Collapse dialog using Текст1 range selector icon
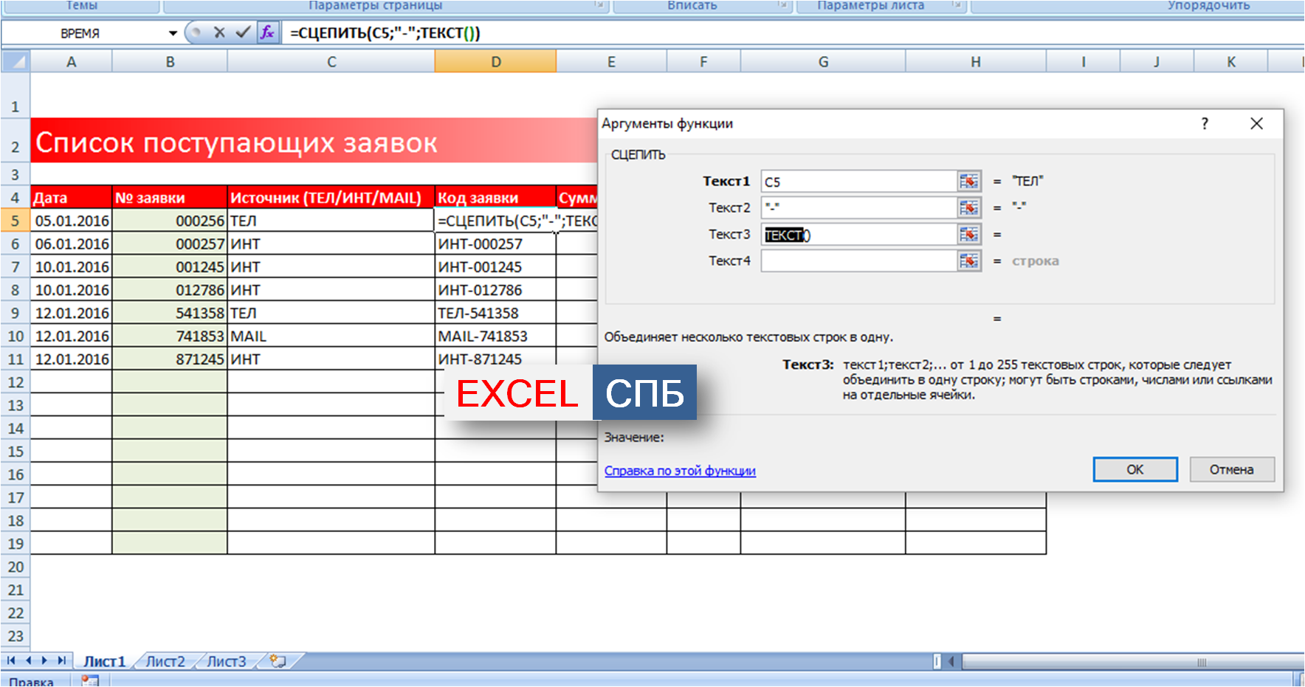Image resolution: width=1305 pixels, height=687 pixels. click(x=968, y=182)
